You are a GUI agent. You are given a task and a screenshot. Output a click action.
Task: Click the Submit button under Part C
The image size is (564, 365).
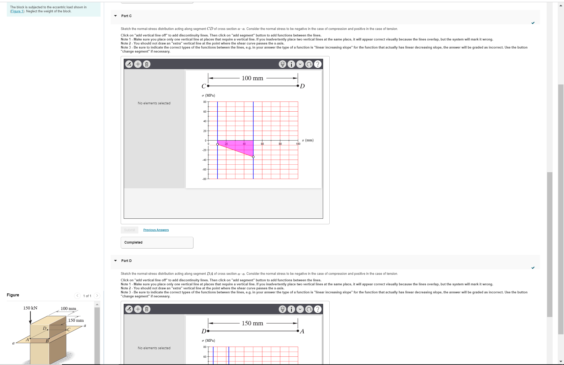[129, 230]
